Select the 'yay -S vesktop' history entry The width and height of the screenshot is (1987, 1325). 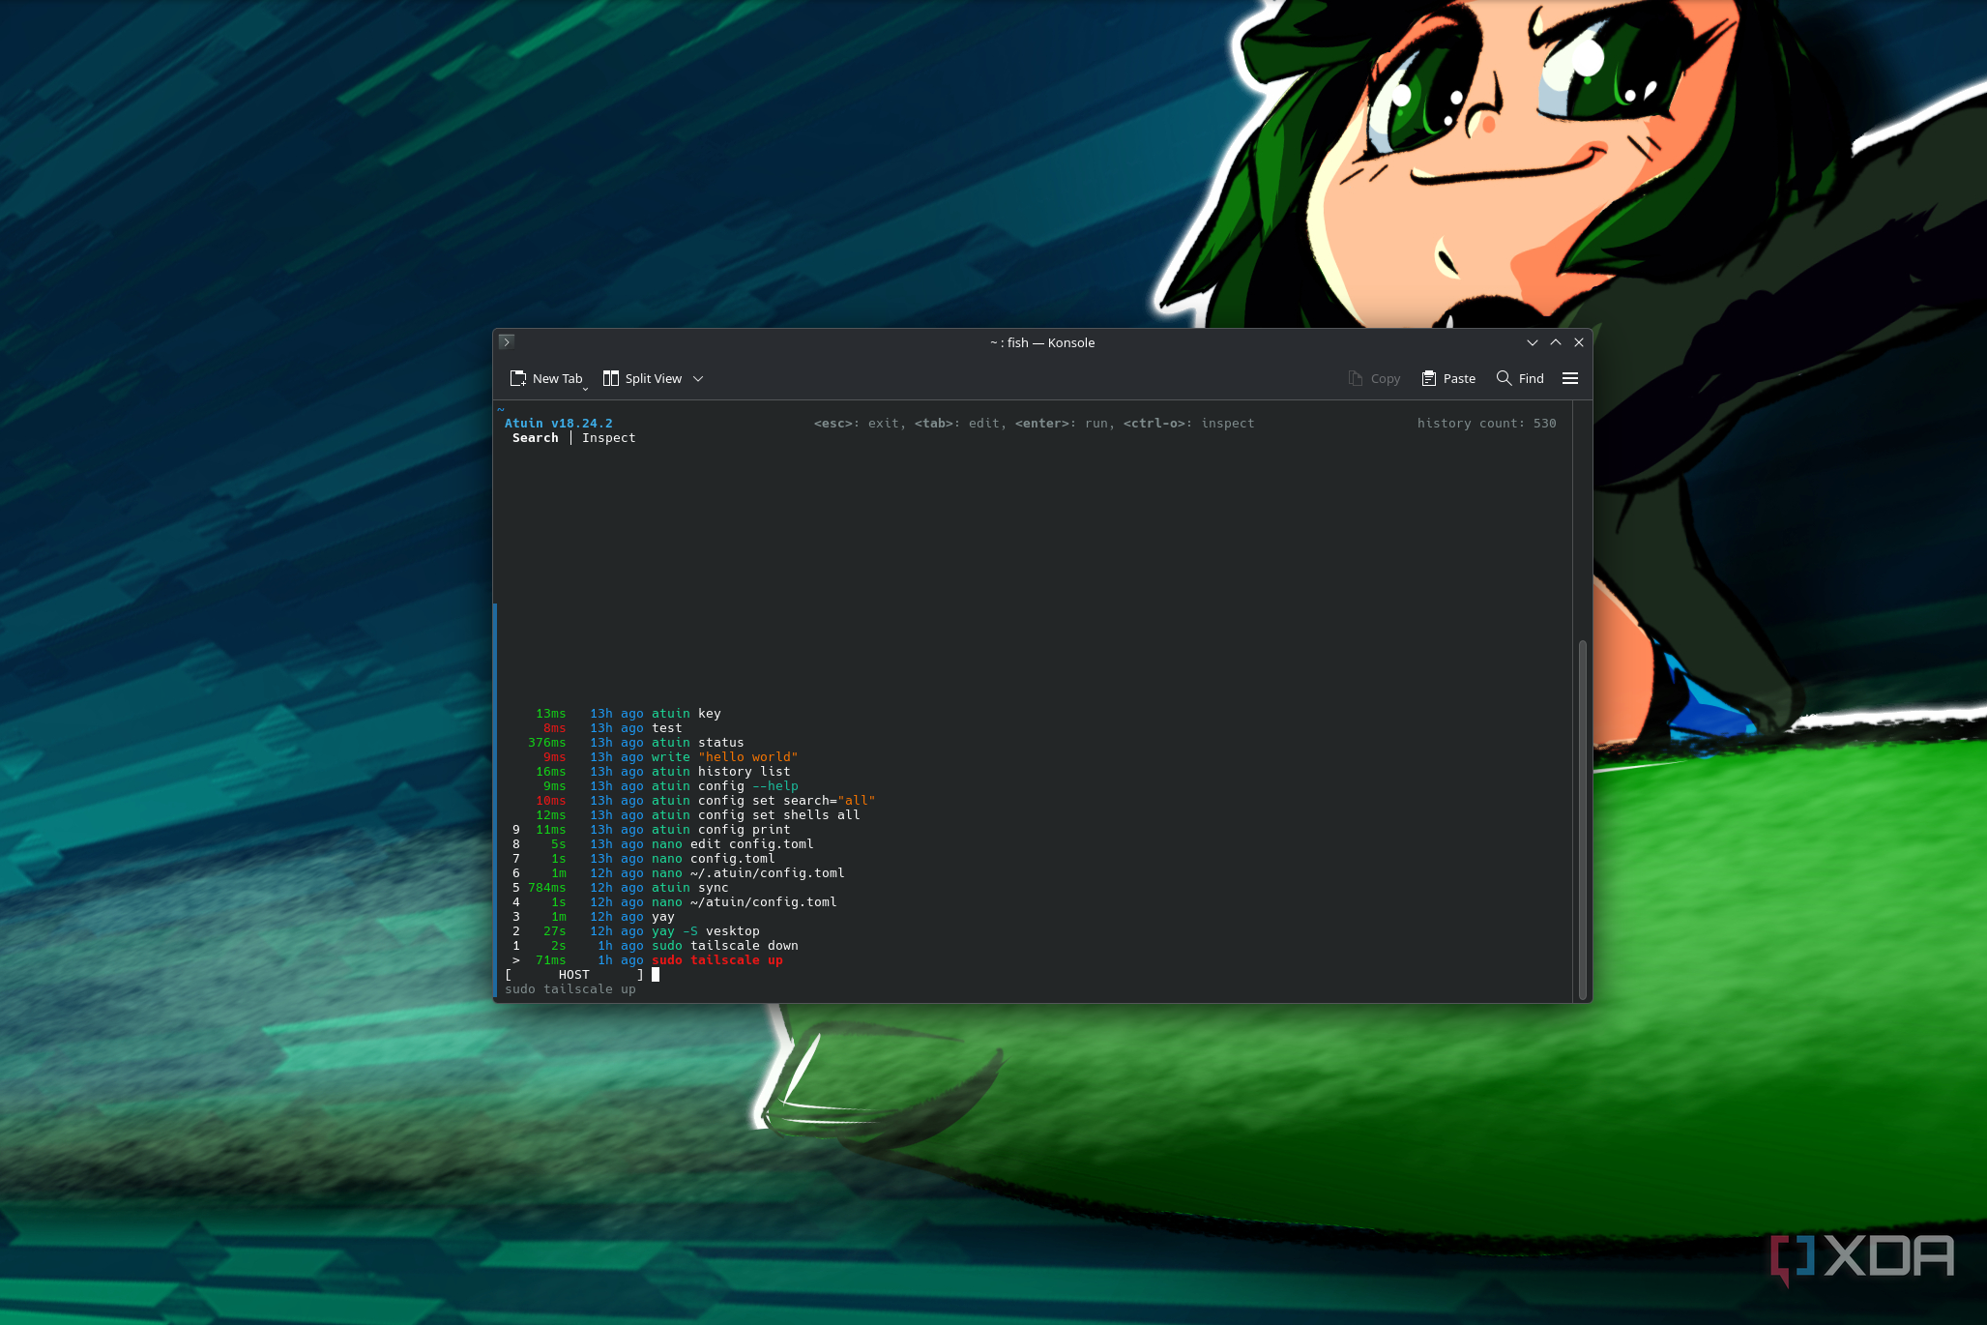coord(705,931)
